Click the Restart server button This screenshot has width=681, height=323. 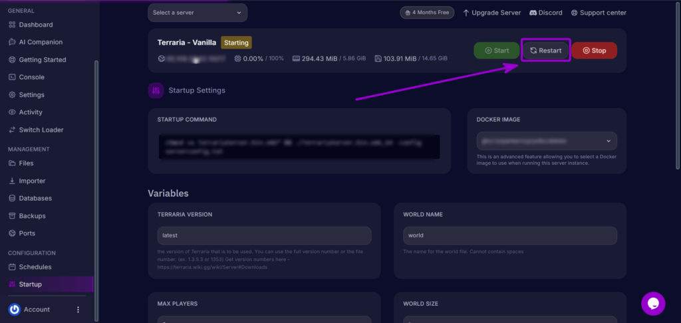pyautogui.click(x=545, y=51)
